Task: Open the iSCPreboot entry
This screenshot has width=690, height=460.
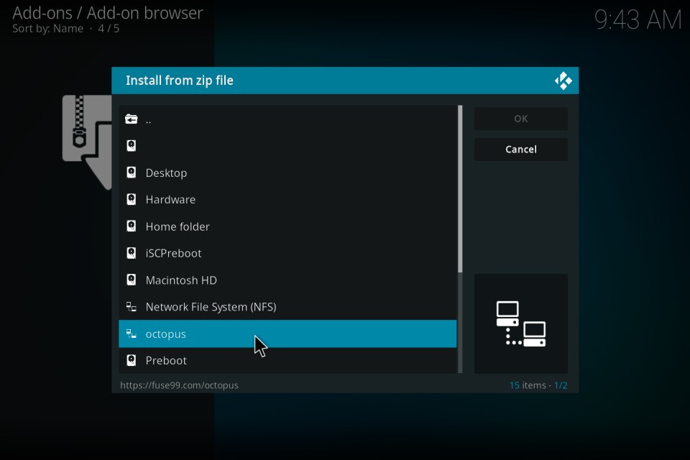Action: click(x=287, y=253)
